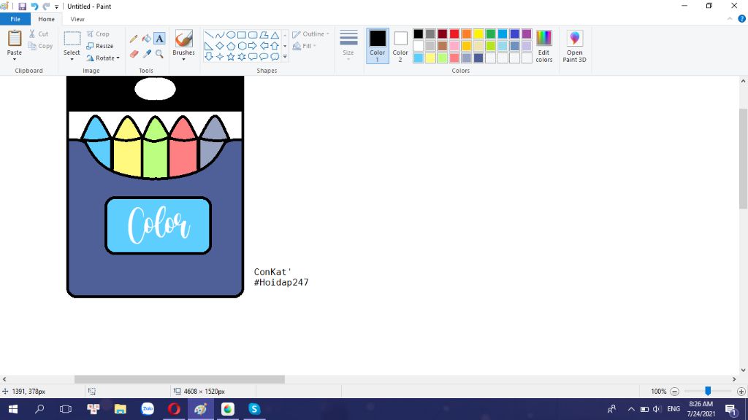
Task: Open File Explorer from taskbar
Action: 121,409
